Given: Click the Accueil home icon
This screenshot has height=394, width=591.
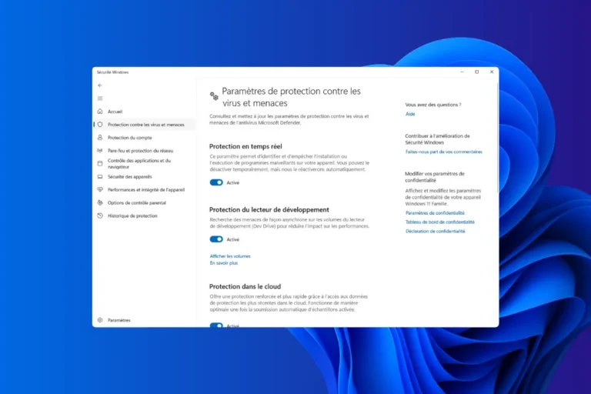Looking at the screenshot, I should pyautogui.click(x=100, y=112).
